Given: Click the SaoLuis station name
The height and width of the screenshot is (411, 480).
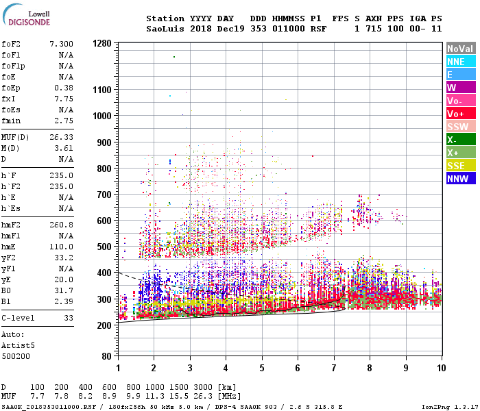Looking at the screenshot, I should click(165, 29).
